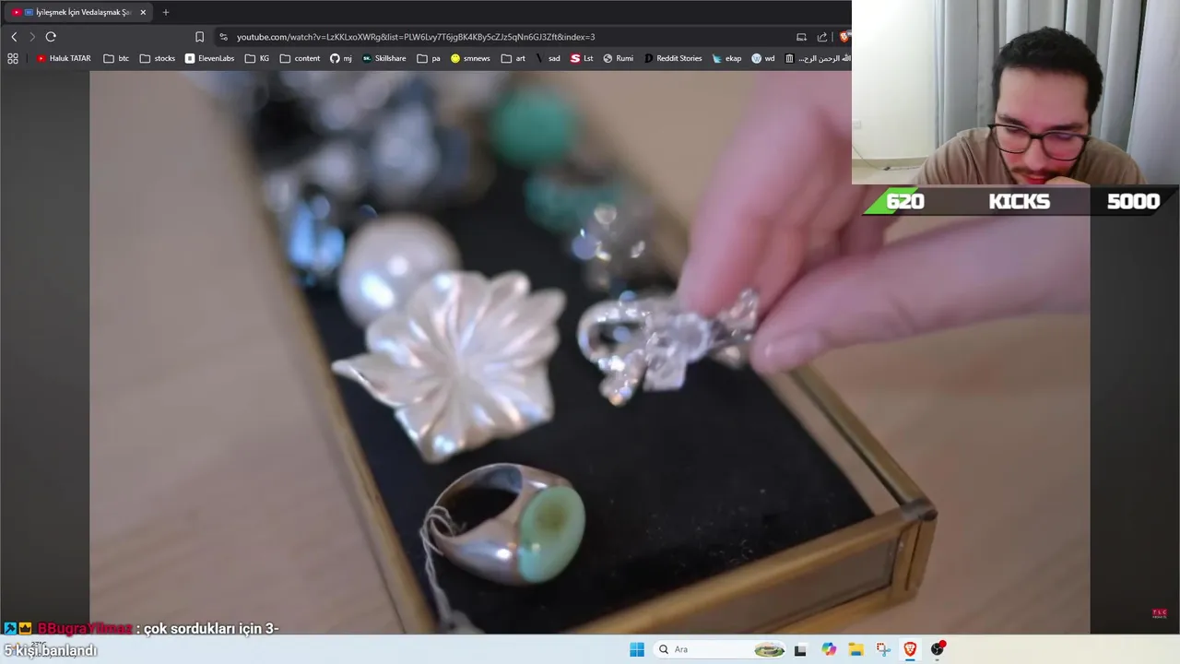Open the Windows Start menu
1180x664 pixels.
(637, 649)
